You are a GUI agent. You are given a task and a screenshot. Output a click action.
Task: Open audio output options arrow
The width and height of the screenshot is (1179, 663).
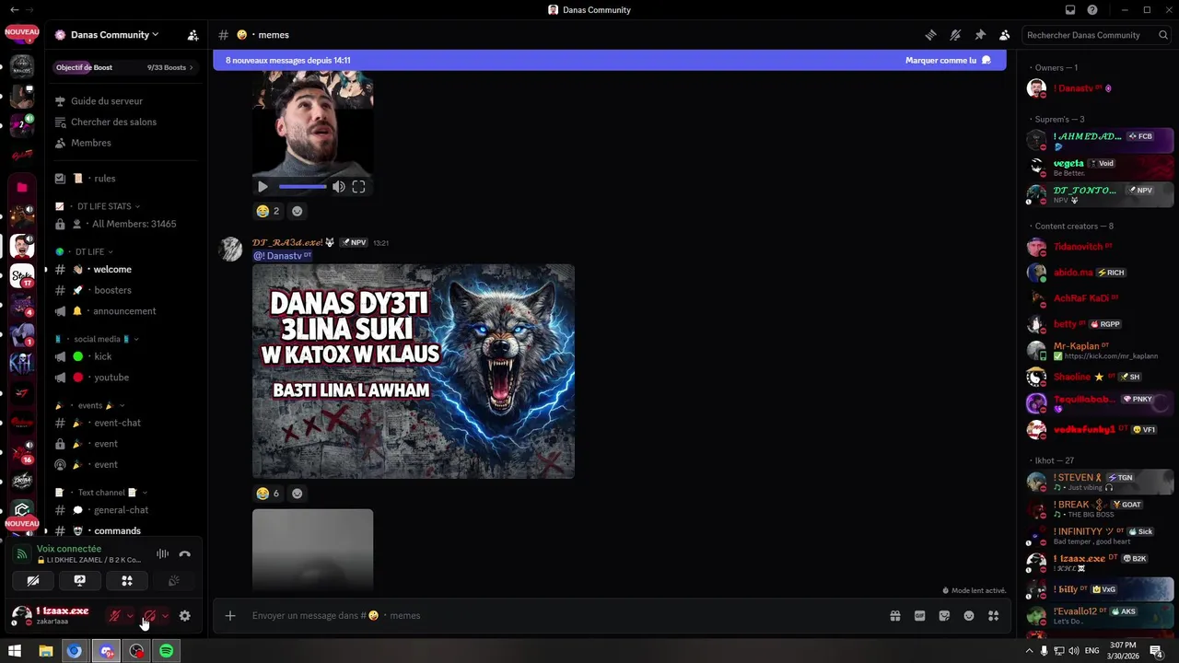pyautogui.click(x=166, y=616)
